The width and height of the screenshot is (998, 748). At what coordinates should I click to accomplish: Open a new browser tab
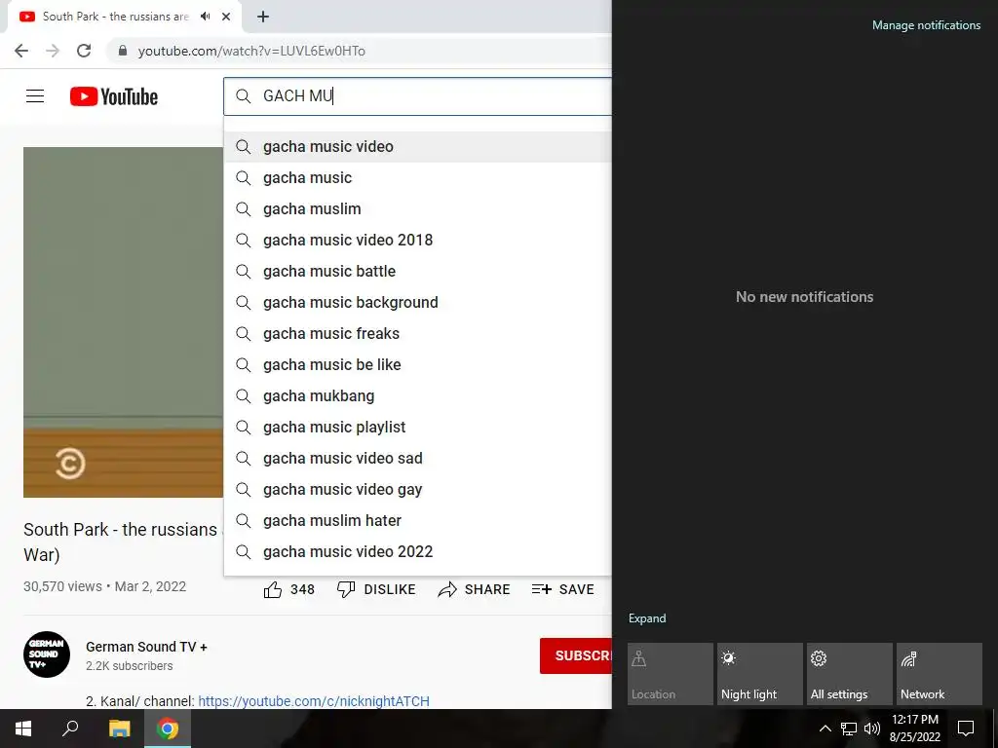(263, 17)
